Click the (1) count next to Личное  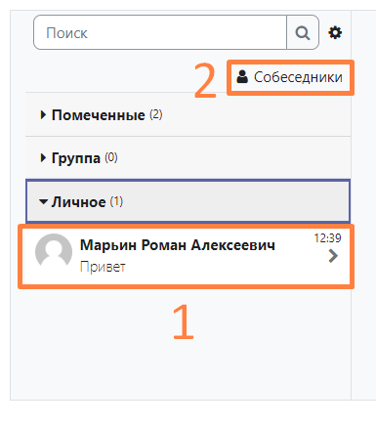[116, 201]
